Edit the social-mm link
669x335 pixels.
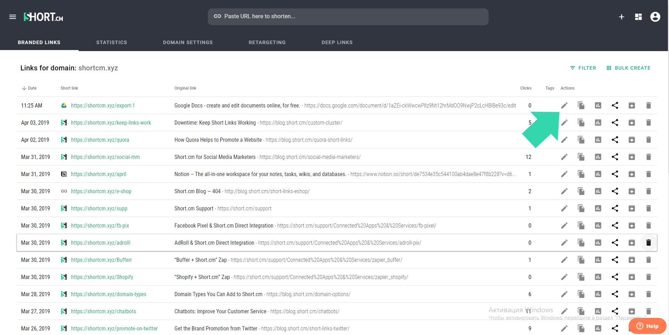[x=564, y=157]
